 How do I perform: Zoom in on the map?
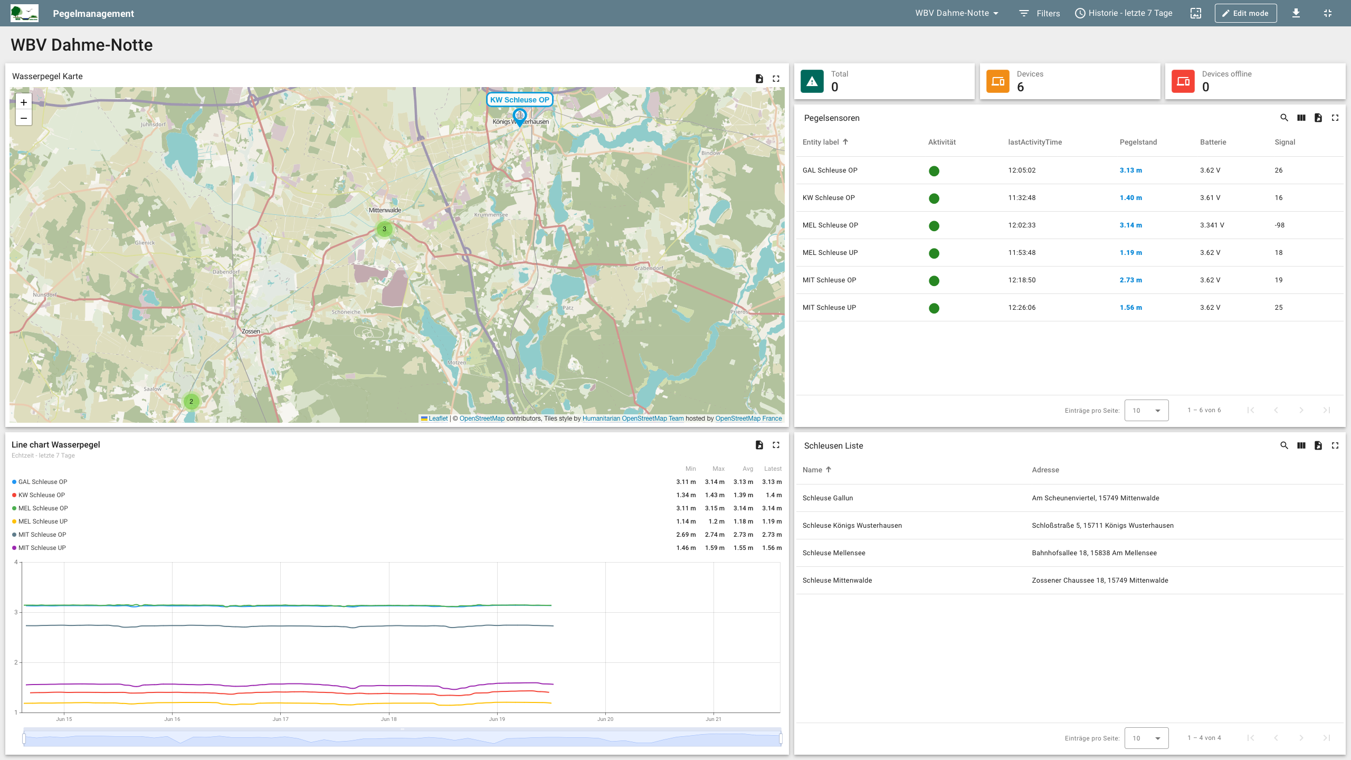[24, 102]
